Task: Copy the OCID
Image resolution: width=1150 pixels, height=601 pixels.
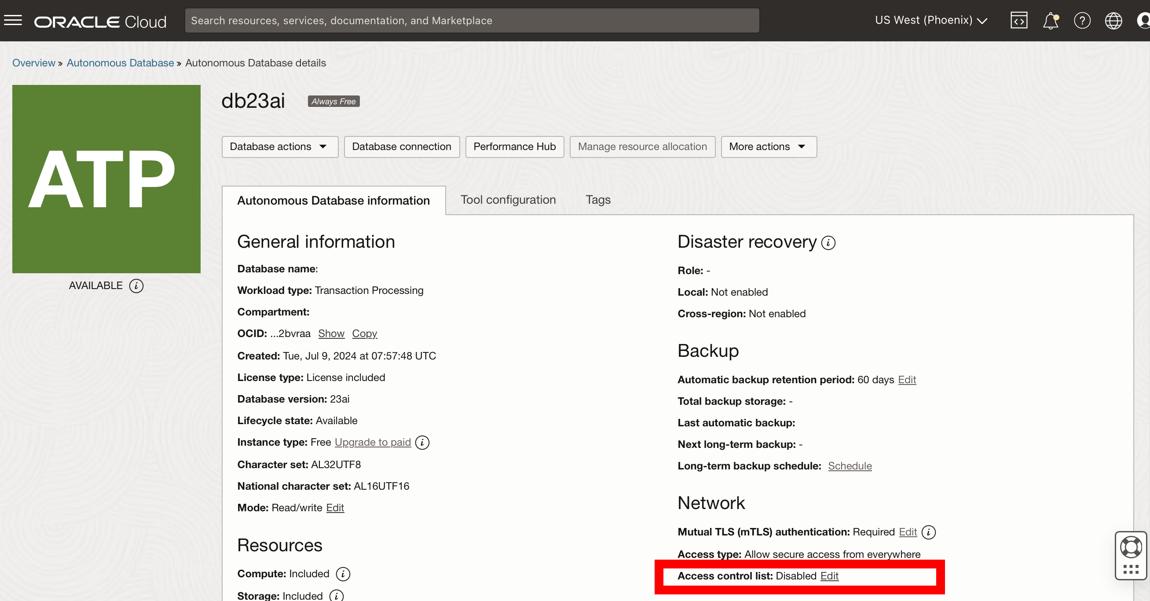Action: (364, 333)
